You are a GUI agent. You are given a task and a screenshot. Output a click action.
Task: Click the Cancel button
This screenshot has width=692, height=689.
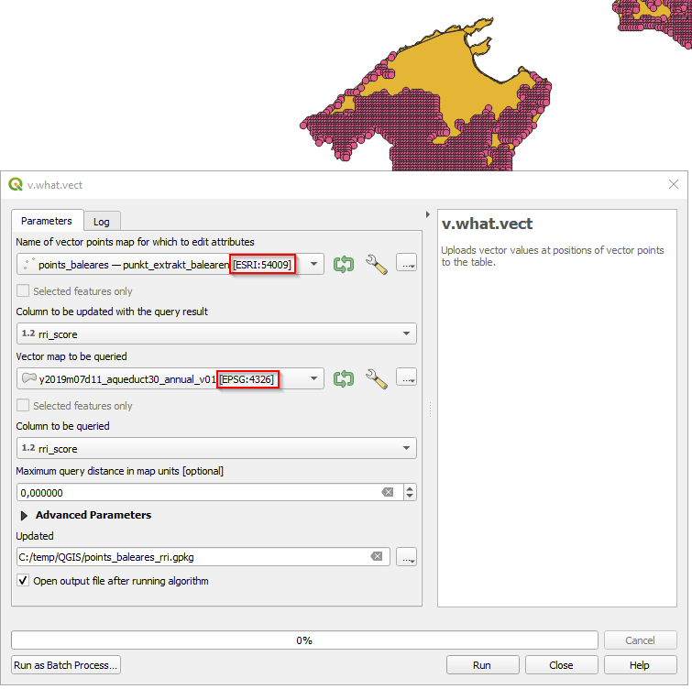pos(640,640)
